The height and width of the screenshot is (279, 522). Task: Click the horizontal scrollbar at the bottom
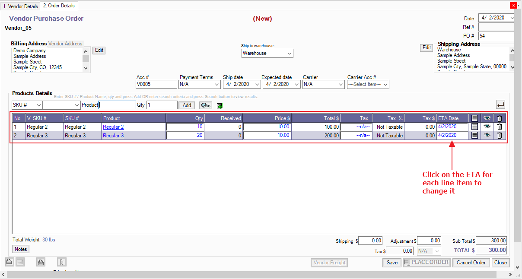[x=259, y=275]
